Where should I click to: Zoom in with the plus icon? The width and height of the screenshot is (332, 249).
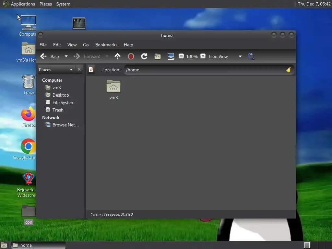203,56
